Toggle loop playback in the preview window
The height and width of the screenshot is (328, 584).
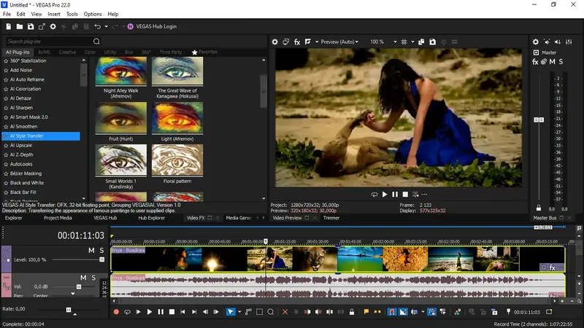point(374,194)
